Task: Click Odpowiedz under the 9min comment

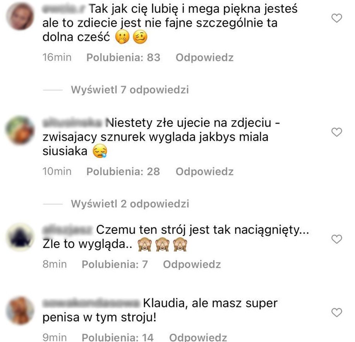Action: point(198,337)
